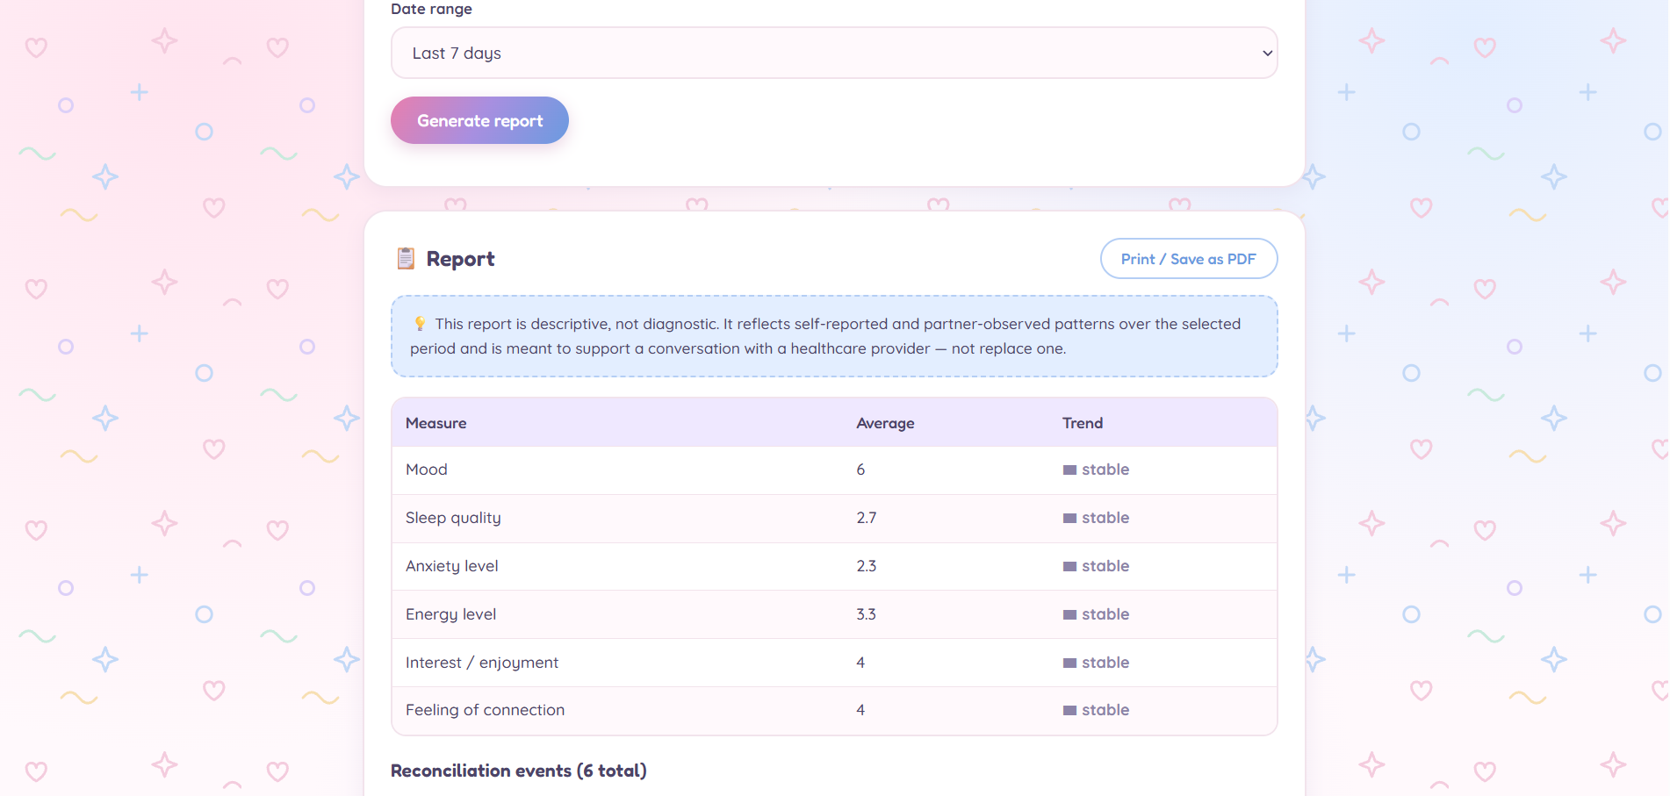Select the Mood row label

(x=427, y=470)
